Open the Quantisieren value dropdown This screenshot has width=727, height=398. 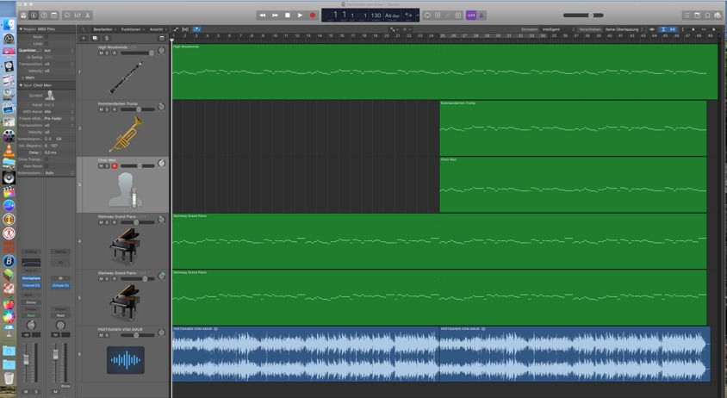[59, 50]
